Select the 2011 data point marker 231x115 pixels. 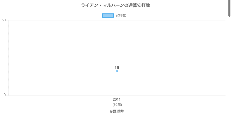pyautogui.click(x=117, y=71)
